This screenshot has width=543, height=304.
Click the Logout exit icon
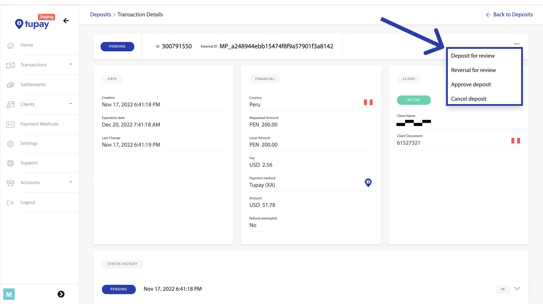[x=10, y=203]
